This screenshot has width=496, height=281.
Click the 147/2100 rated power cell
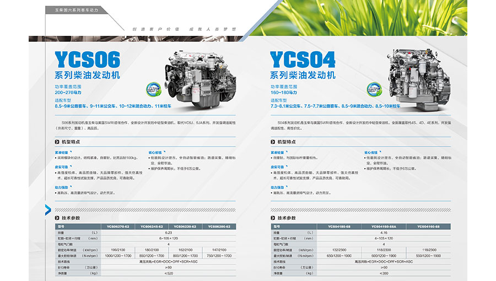point(219,250)
